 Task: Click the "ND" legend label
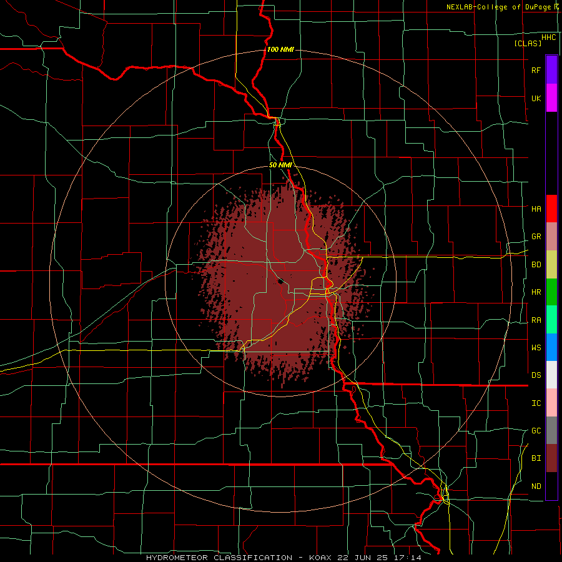tap(536, 486)
